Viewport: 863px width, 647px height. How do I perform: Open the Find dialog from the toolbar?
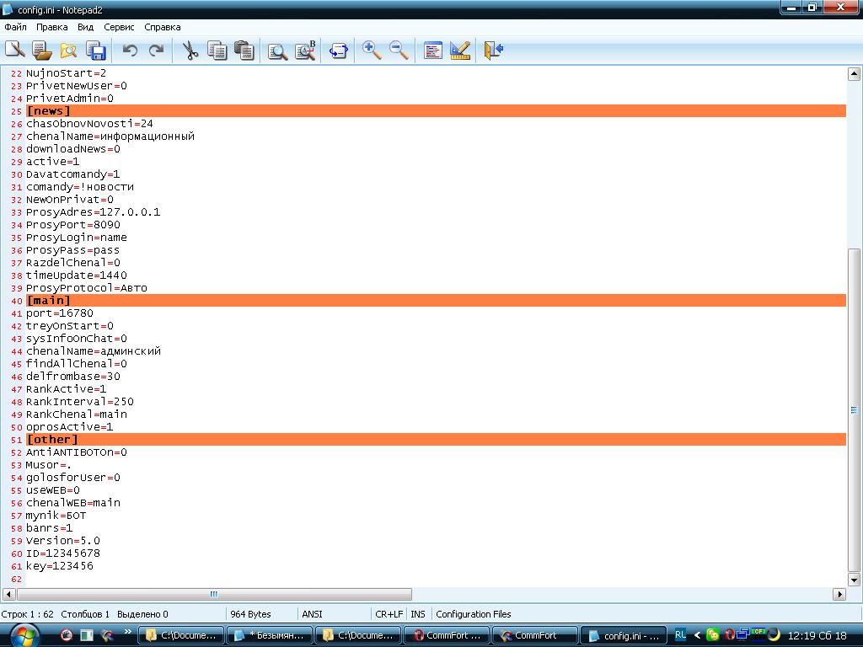pyautogui.click(x=277, y=51)
